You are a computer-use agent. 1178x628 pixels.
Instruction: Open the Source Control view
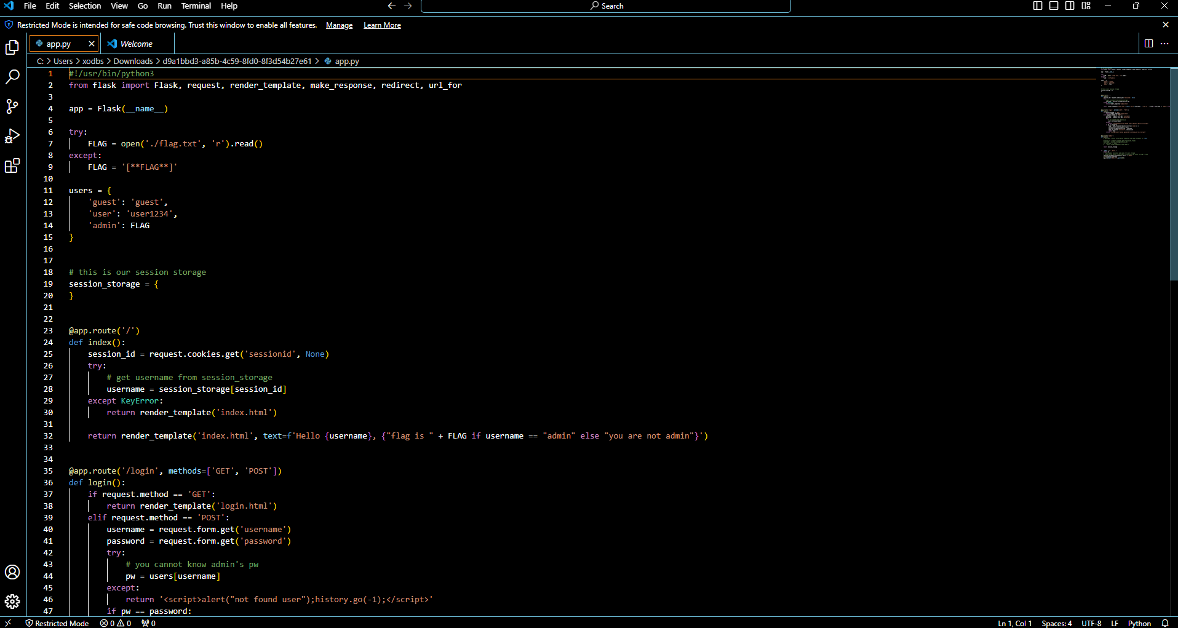coord(12,106)
